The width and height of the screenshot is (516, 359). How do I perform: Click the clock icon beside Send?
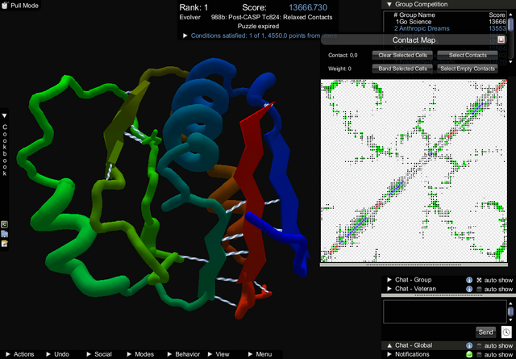pyautogui.click(x=506, y=332)
